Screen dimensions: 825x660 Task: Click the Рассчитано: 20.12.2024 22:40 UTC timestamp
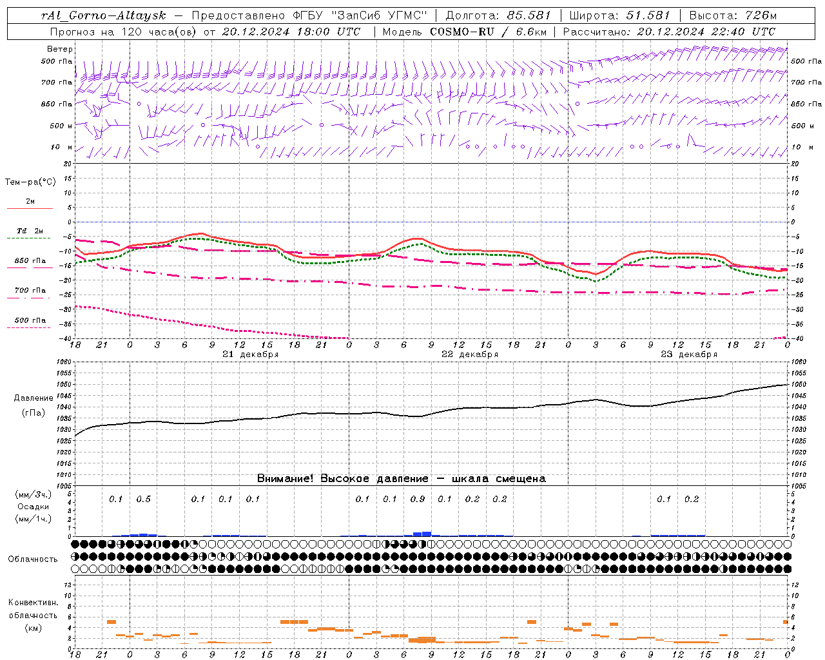click(x=668, y=31)
